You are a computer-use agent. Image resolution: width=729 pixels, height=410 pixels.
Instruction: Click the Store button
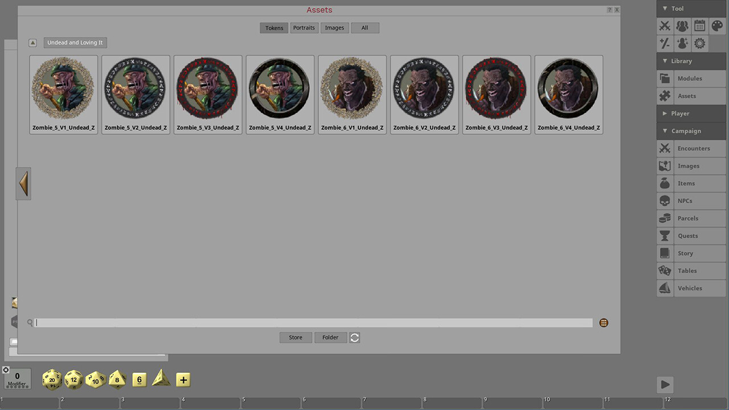[x=295, y=337]
